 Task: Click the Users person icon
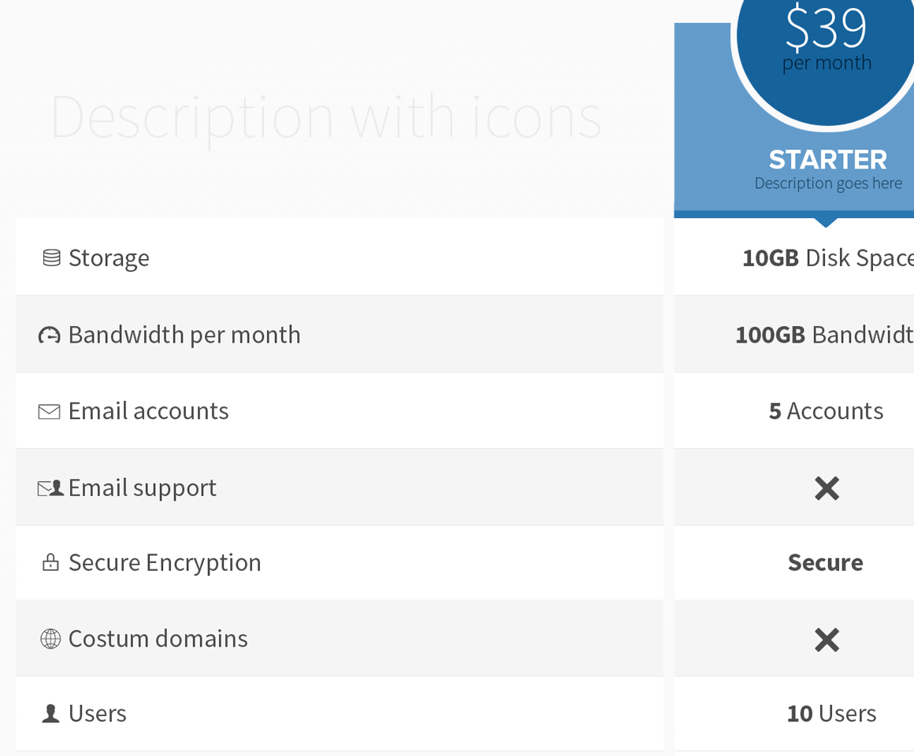[50, 713]
